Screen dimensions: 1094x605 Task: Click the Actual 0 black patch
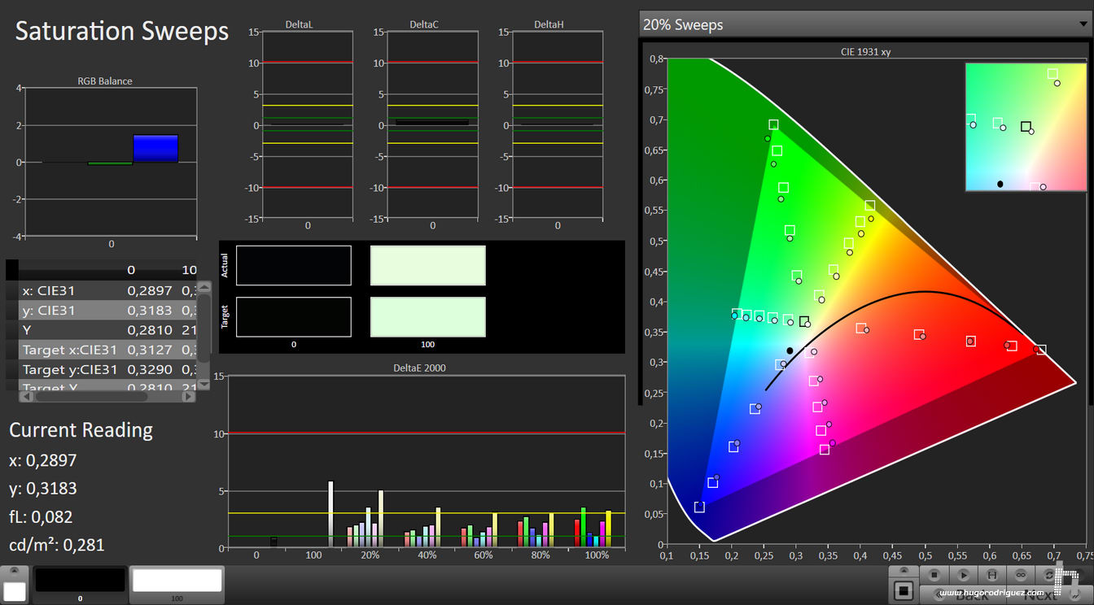pyautogui.click(x=294, y=265)
